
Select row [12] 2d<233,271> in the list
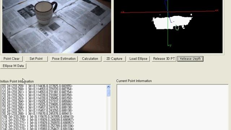[x=38, y=123]
